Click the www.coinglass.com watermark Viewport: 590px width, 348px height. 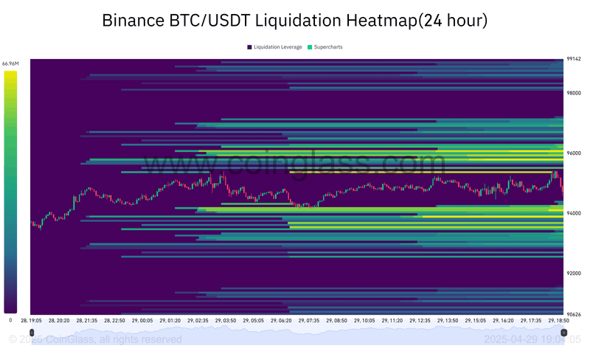pyautogui.click(x=294, y=162)
